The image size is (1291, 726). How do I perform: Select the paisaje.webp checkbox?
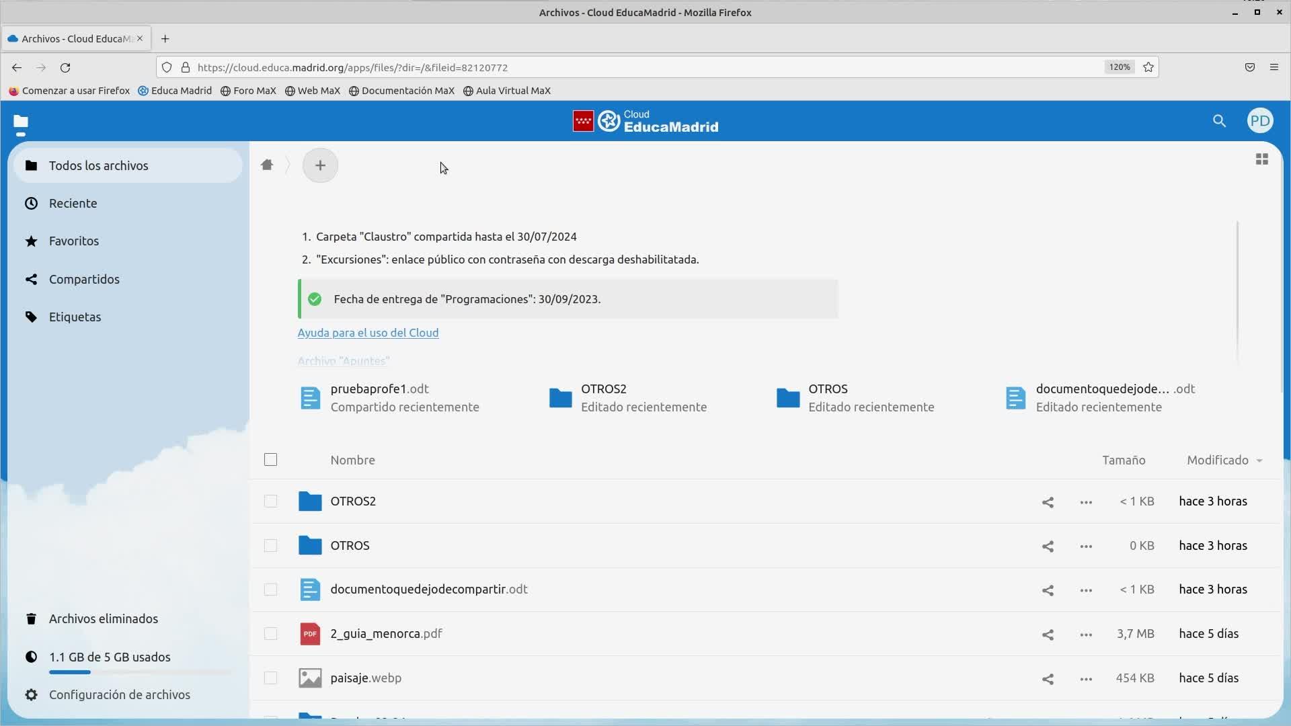click(270, 678)
